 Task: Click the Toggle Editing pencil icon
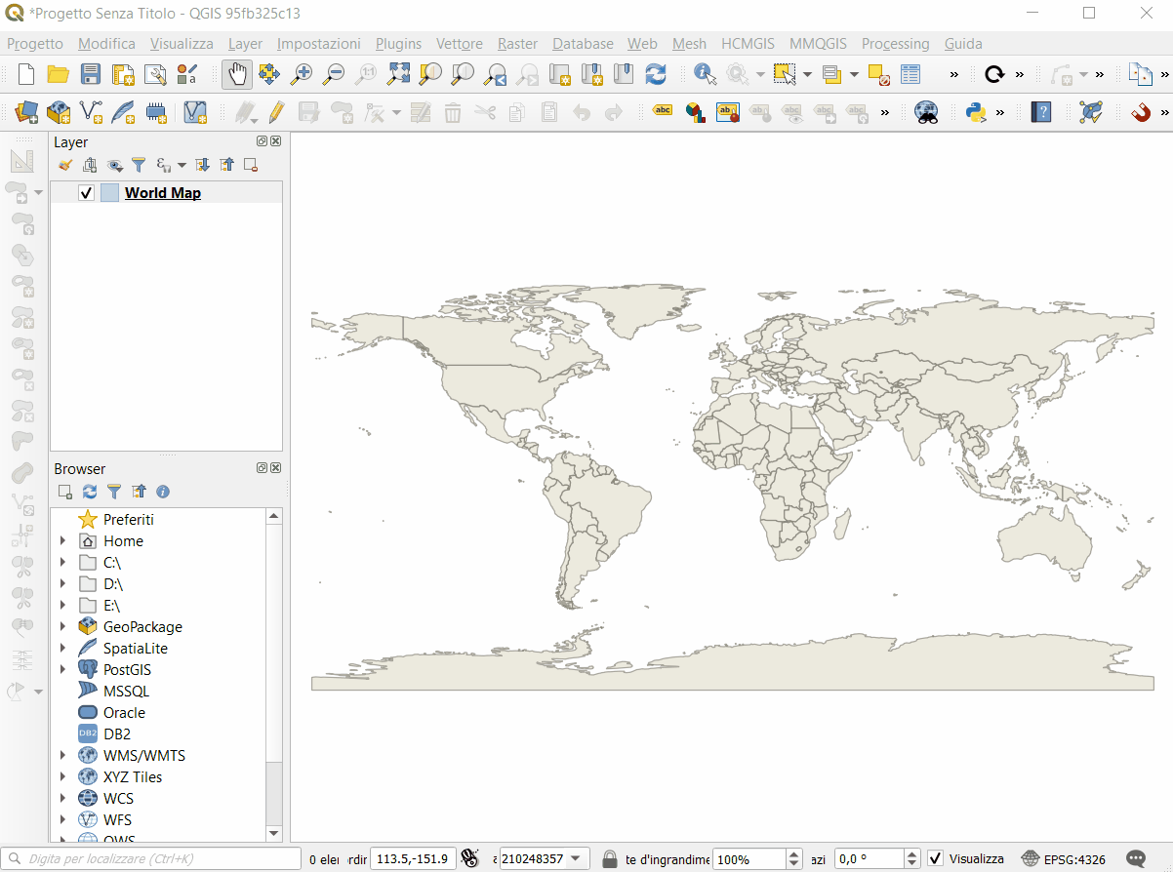pyautogui.click(x=276, y=112)
